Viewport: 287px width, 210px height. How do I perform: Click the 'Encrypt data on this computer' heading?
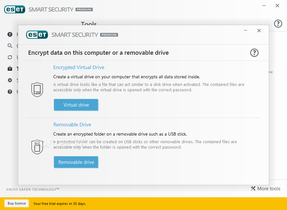(x=99, y=53)
